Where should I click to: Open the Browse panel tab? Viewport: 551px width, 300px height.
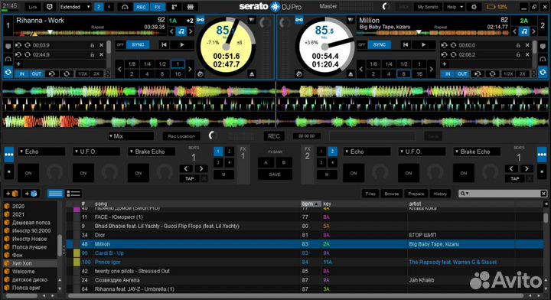392,194
